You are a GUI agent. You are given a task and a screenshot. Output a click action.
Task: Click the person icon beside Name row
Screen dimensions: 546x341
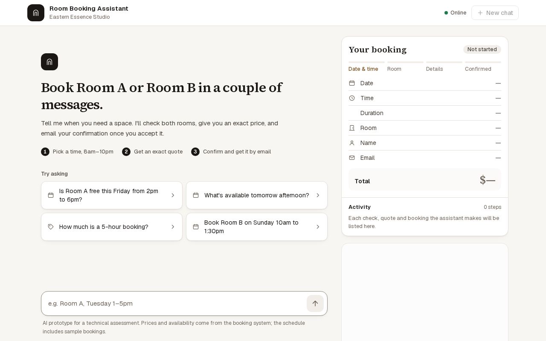[352, 143]
